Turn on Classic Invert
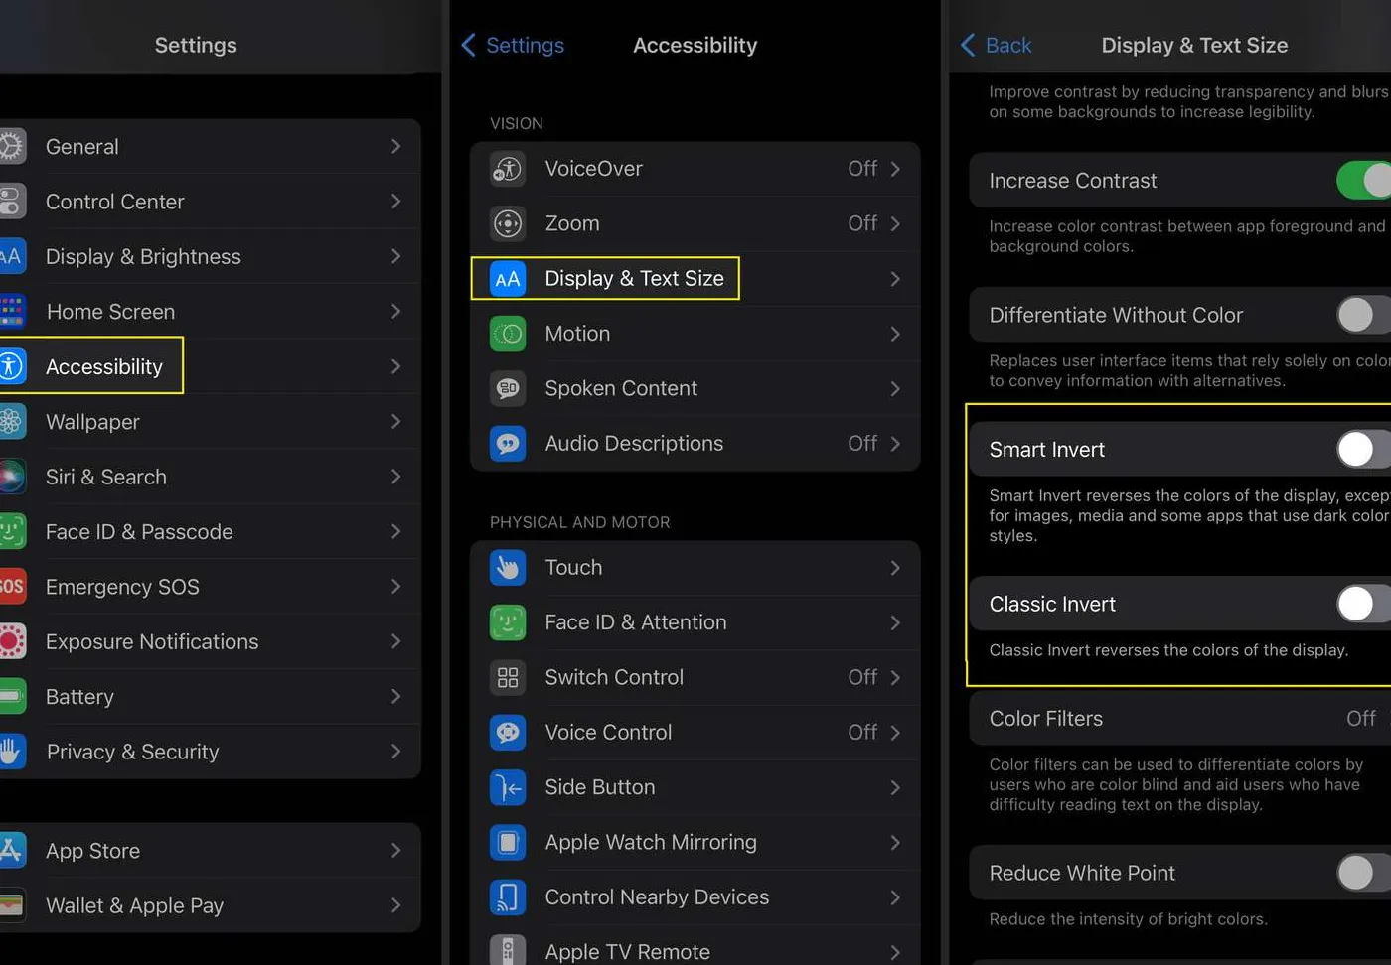1391x965 pixels. click(x=1359, y=604)
